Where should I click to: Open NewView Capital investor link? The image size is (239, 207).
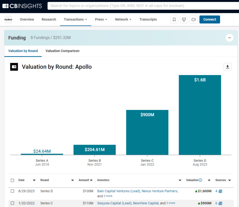146,203
